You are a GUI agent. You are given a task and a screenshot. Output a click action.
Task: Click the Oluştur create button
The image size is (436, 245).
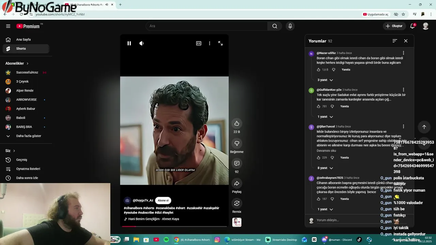point(394,26)
